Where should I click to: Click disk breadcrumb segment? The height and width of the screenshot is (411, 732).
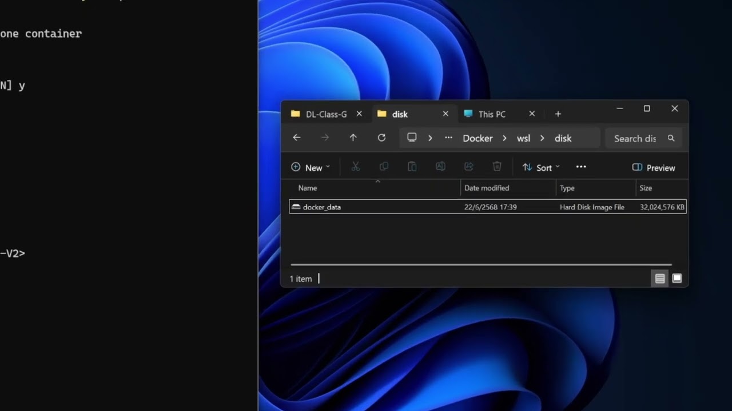click(x=563, y=138)
